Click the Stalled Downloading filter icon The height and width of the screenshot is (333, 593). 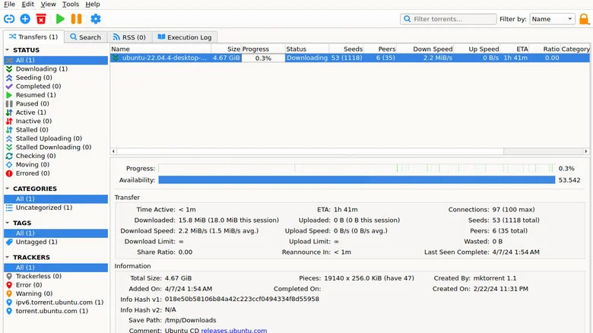coord(9,147)
